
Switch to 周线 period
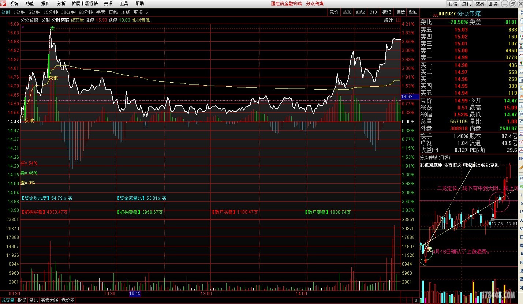point(126,12)
